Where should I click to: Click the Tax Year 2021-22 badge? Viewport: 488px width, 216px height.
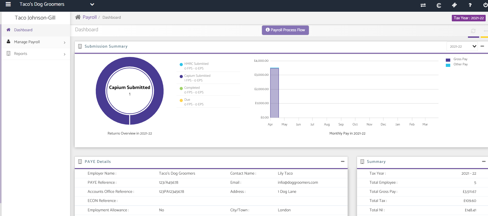[x=469, y=18]
